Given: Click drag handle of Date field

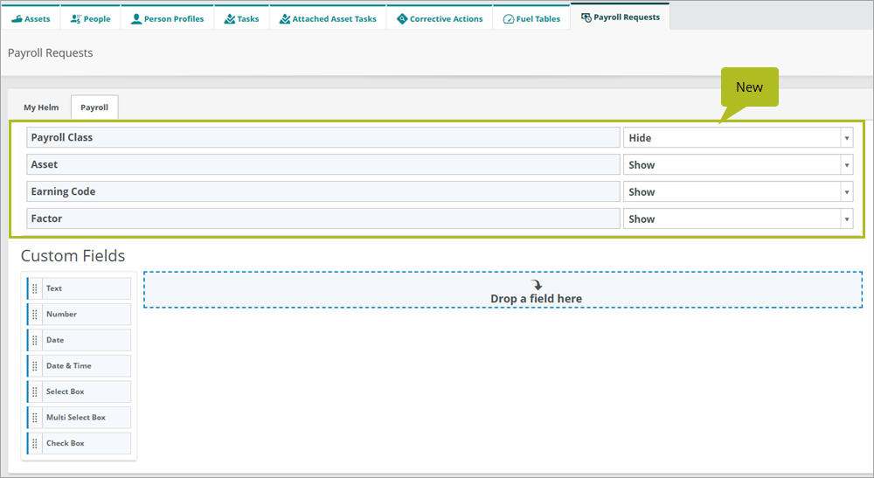Looking at the screenshot, I should pyautogui.click(x=35, y=340).
